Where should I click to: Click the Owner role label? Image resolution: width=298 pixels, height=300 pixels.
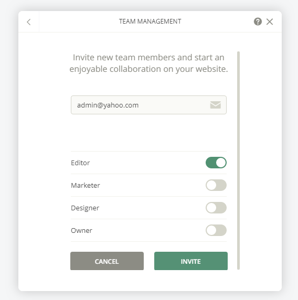[x=81, y=231]
